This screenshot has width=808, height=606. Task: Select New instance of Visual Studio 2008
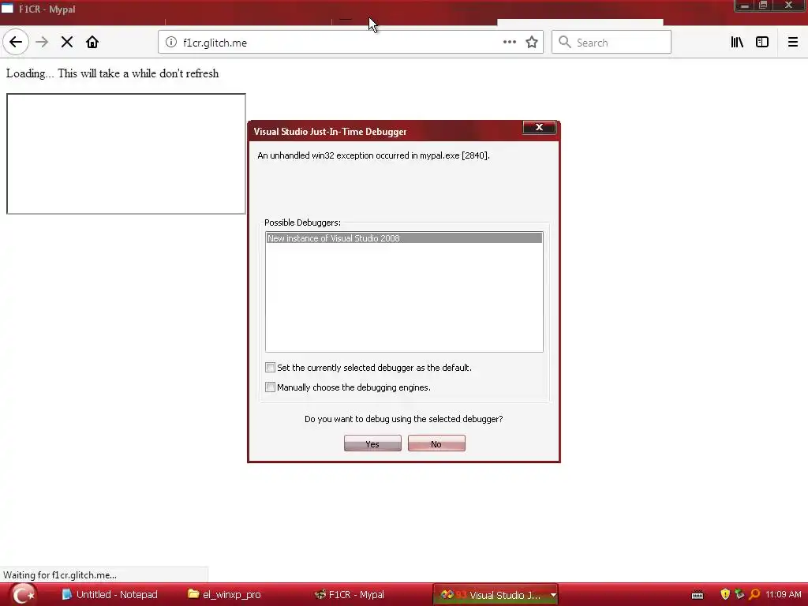point(404,238)
